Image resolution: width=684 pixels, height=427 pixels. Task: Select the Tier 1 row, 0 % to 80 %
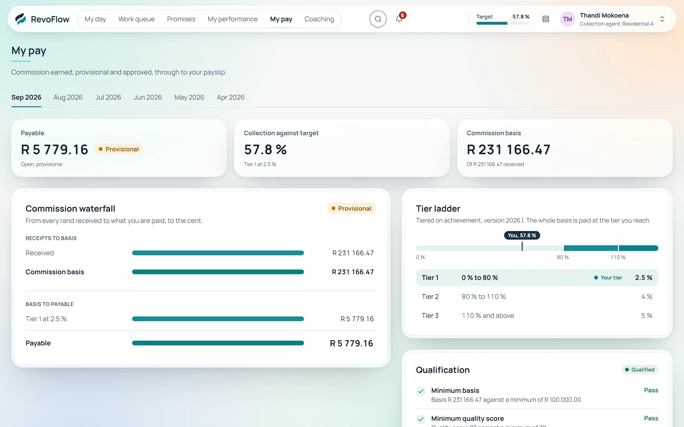point(537,278)
